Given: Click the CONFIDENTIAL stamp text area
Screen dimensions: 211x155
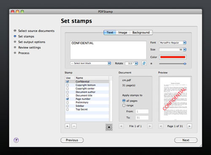Looking at the screenshot, I should (x=108, y=50).
